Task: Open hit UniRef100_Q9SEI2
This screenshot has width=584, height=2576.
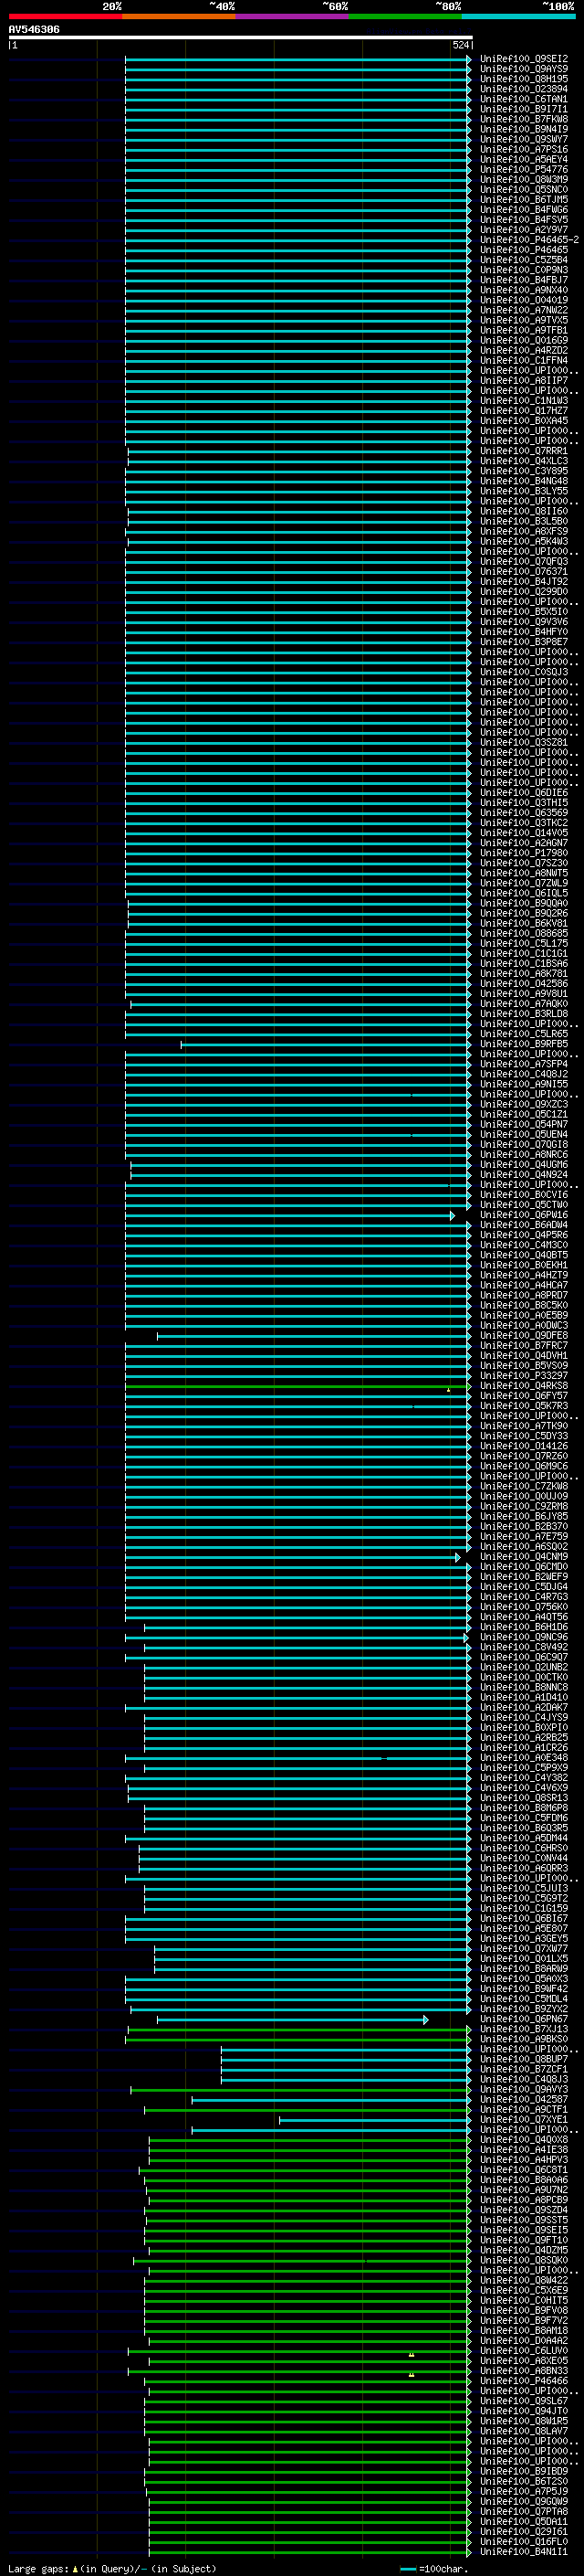Action: point(524,59)
